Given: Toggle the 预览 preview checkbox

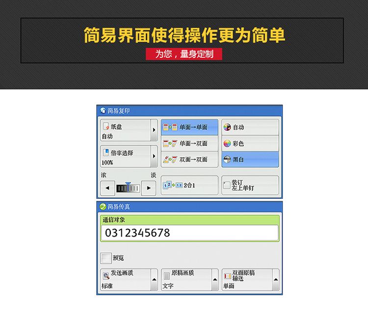Looking at the screenshot, I should (106, 258).
